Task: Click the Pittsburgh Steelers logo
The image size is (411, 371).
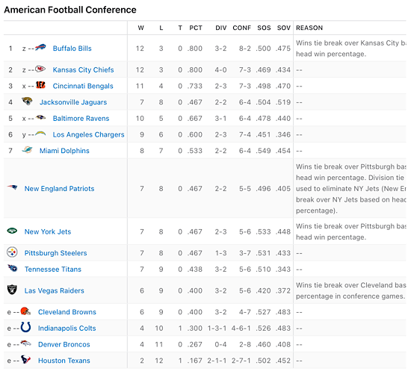Action: pyautogui.click(x=12, y=252)
